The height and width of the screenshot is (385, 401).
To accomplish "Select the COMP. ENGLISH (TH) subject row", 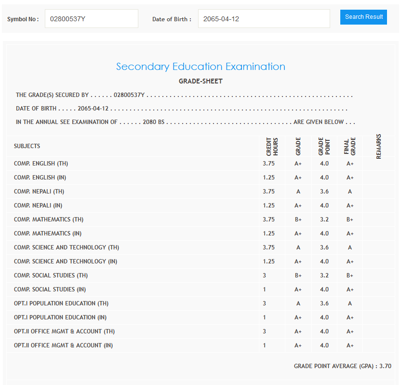I will (41, 164).
